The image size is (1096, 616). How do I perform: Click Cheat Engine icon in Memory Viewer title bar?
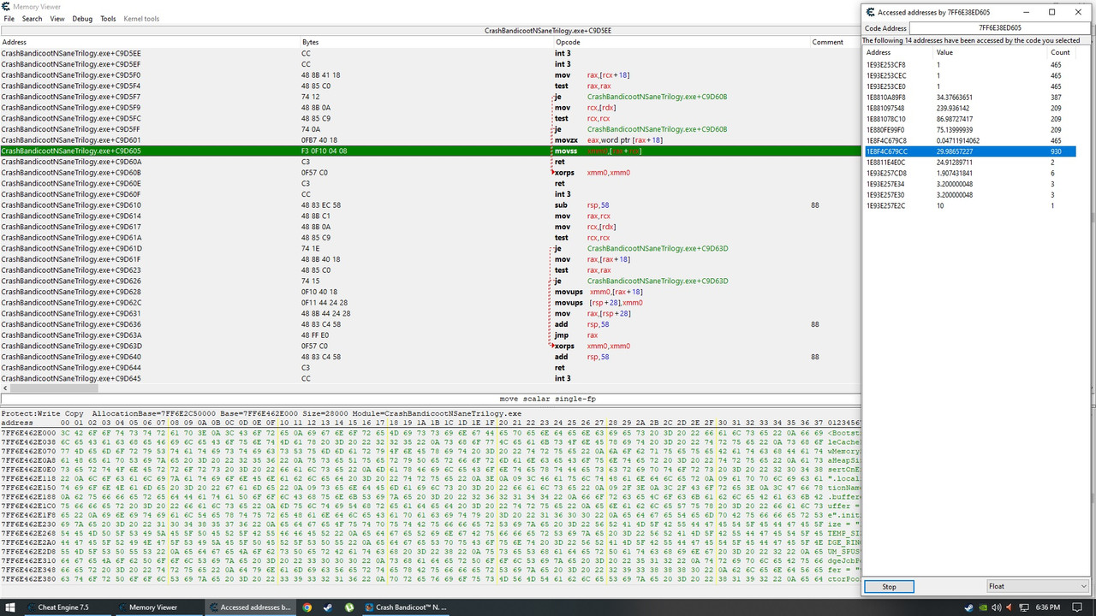6,6
